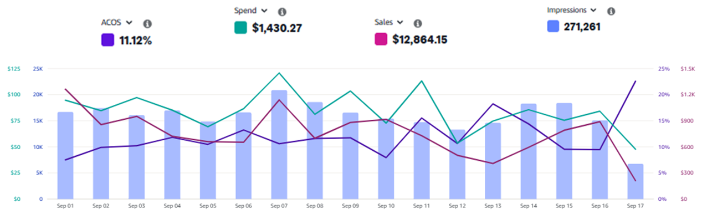Click the purple ACOS color swatch

point(108,40)
